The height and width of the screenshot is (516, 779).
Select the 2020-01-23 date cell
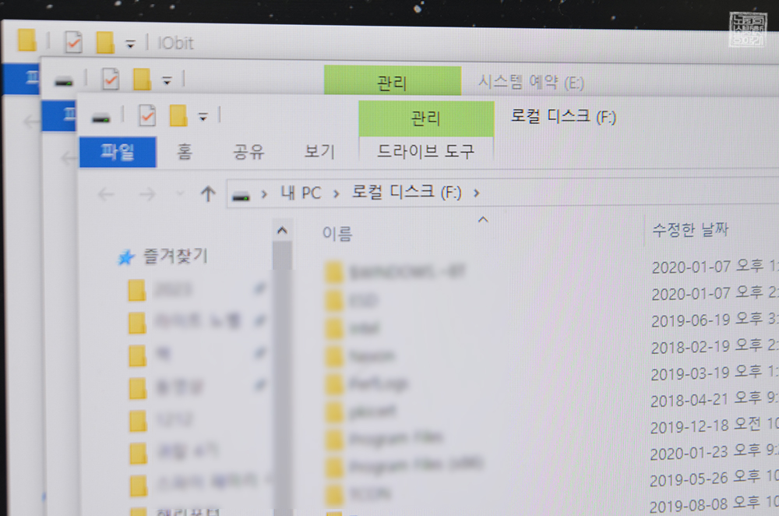tap(714, 452)
